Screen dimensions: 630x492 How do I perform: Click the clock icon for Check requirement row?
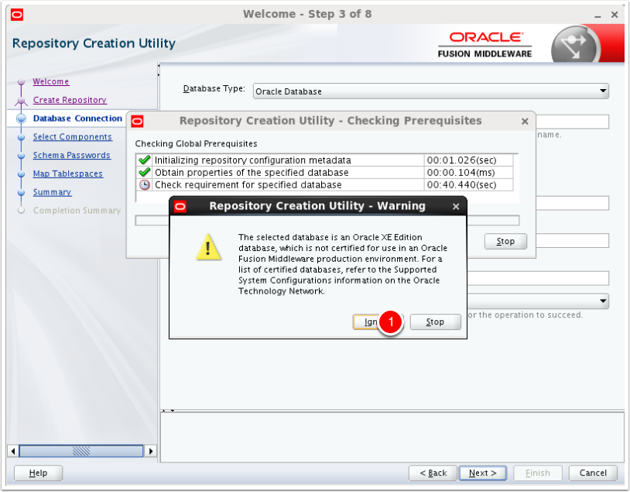pos(144,185)
